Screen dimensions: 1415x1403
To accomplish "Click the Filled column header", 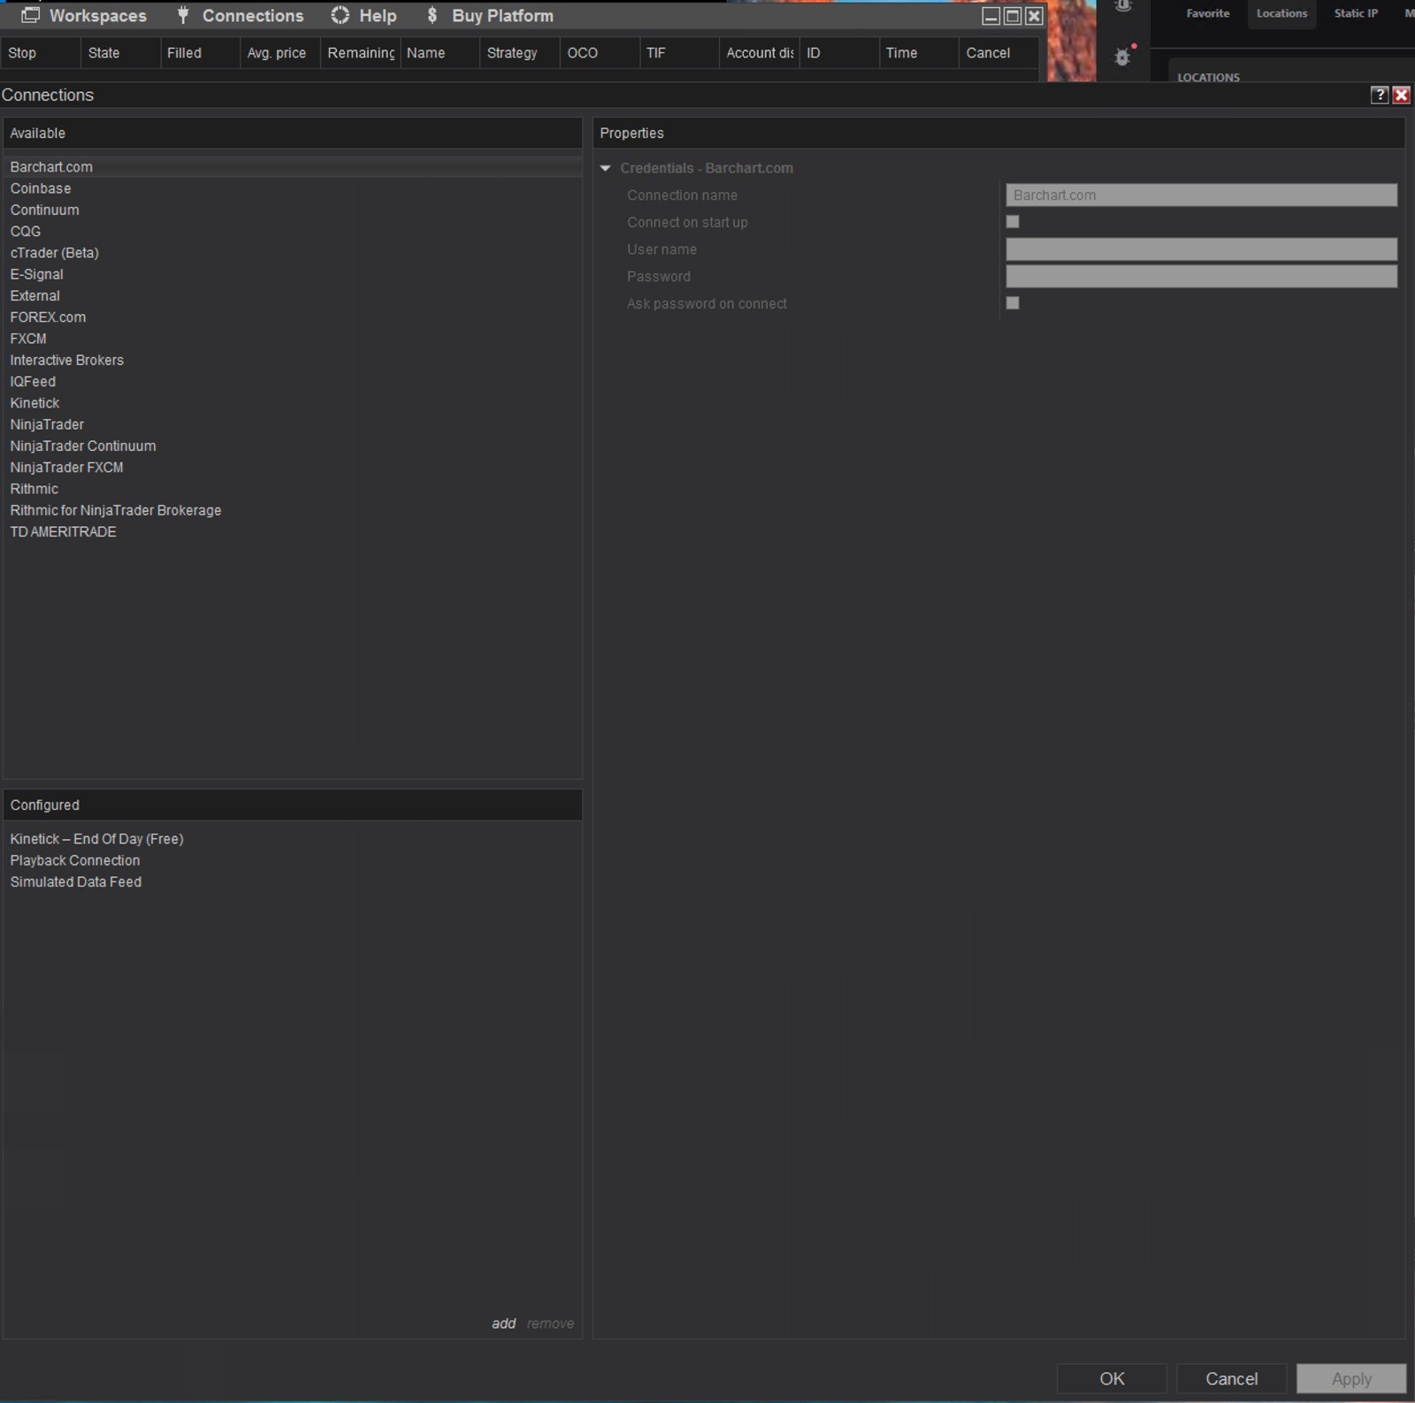I will pyautogui.click(x=200, y=53).
